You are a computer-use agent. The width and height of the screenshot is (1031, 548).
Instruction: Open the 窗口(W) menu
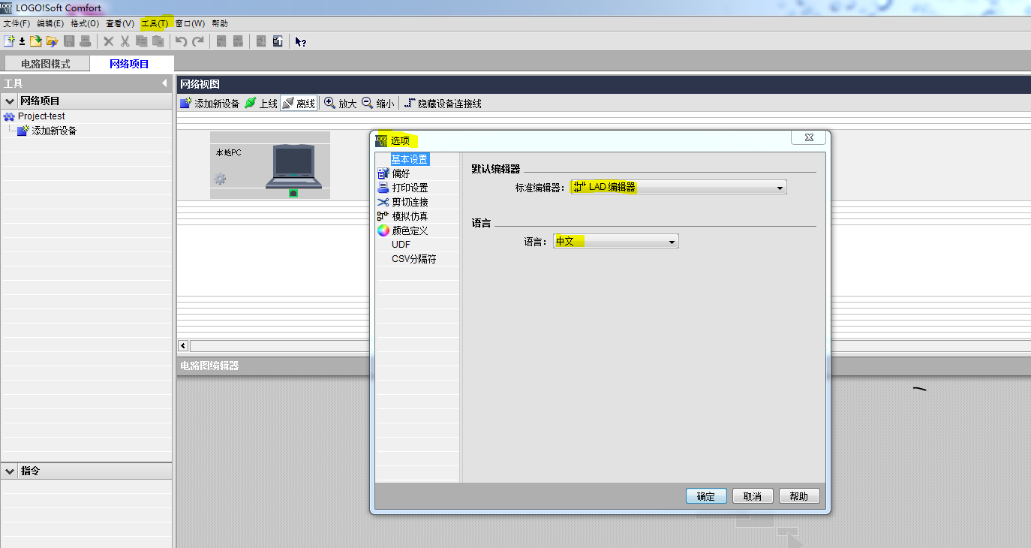190,23
